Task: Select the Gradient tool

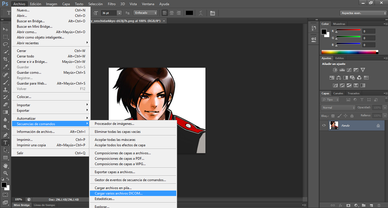Action: (5, 112)
